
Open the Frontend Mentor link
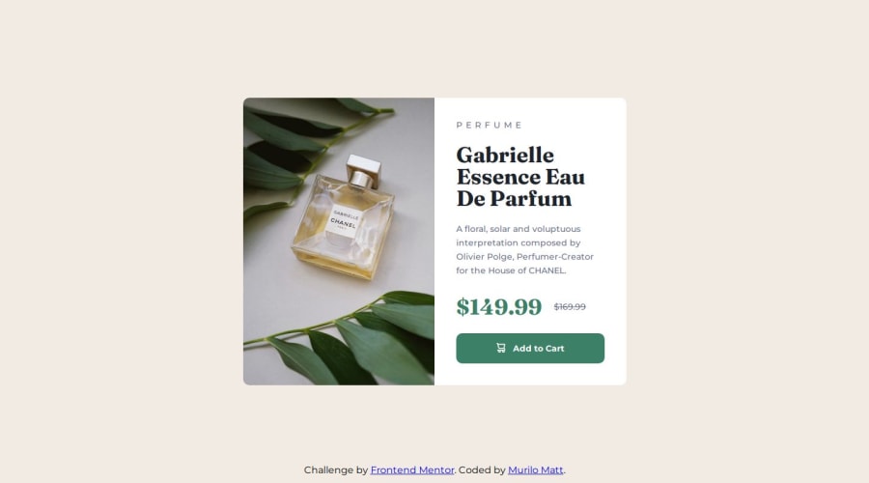[411, 469]
